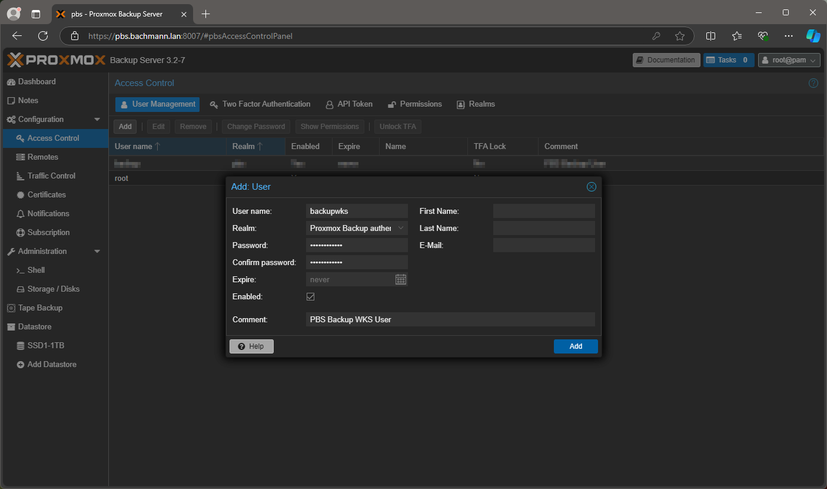Click the Proxmox logo
Viewport: 827px width, 489px height.
(x=57, y=60)
